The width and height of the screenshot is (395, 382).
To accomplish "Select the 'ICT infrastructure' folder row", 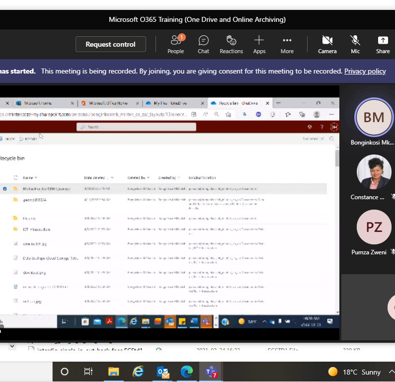I will pyautogui.click(x=163, y=230).
